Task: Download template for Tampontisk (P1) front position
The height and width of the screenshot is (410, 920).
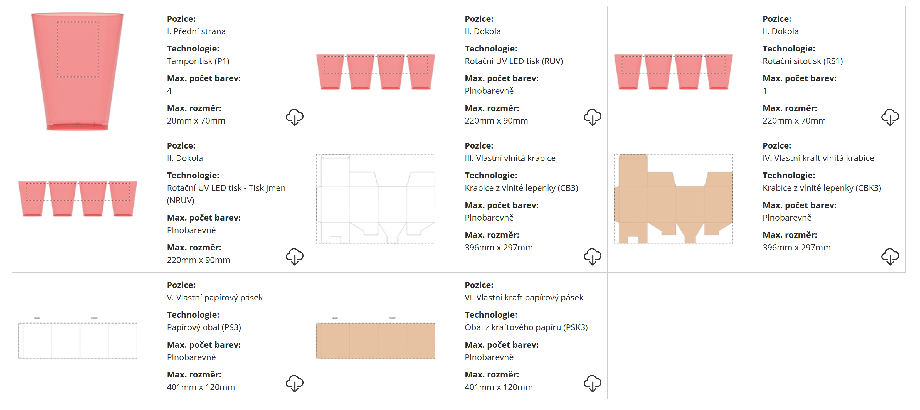Action: 294,117
